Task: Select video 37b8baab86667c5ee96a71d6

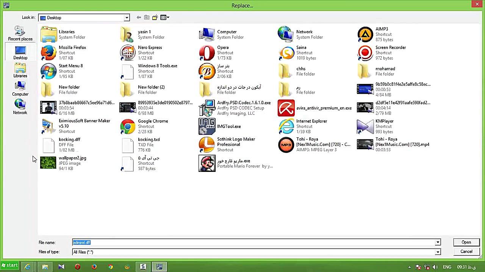Action: [78, 108]
